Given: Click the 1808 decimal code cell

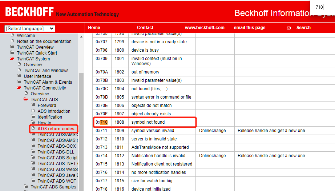Looking at the screenshot, I should tap(119, 122).
